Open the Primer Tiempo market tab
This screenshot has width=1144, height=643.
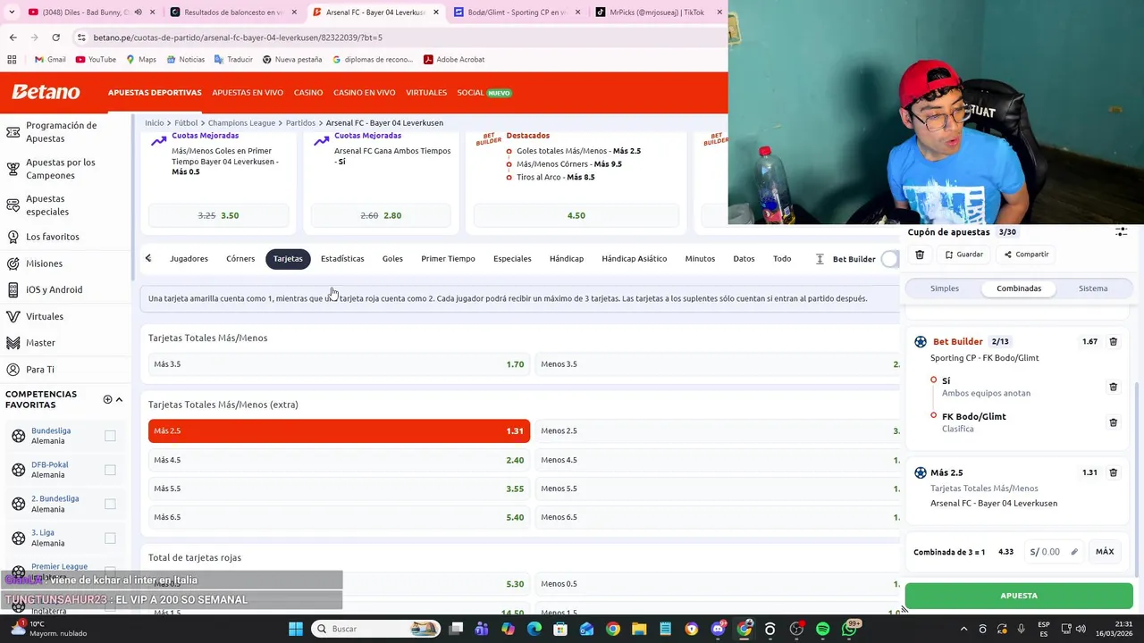[448, 259]
